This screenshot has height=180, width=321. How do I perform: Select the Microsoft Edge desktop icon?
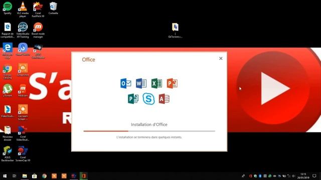click(8, 51)
